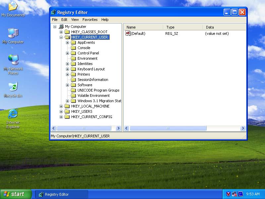
Task: Click the Environment folder icon
Action: (x=73, y=58)
